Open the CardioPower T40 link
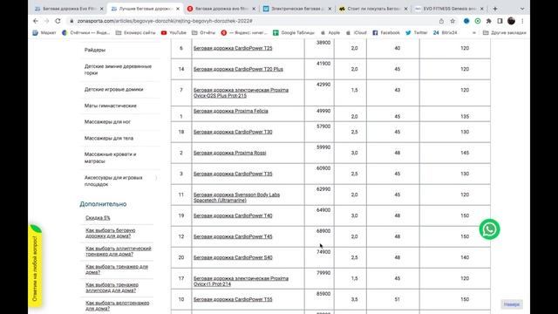Screen dimensions: 558x314 click(233, 215)
